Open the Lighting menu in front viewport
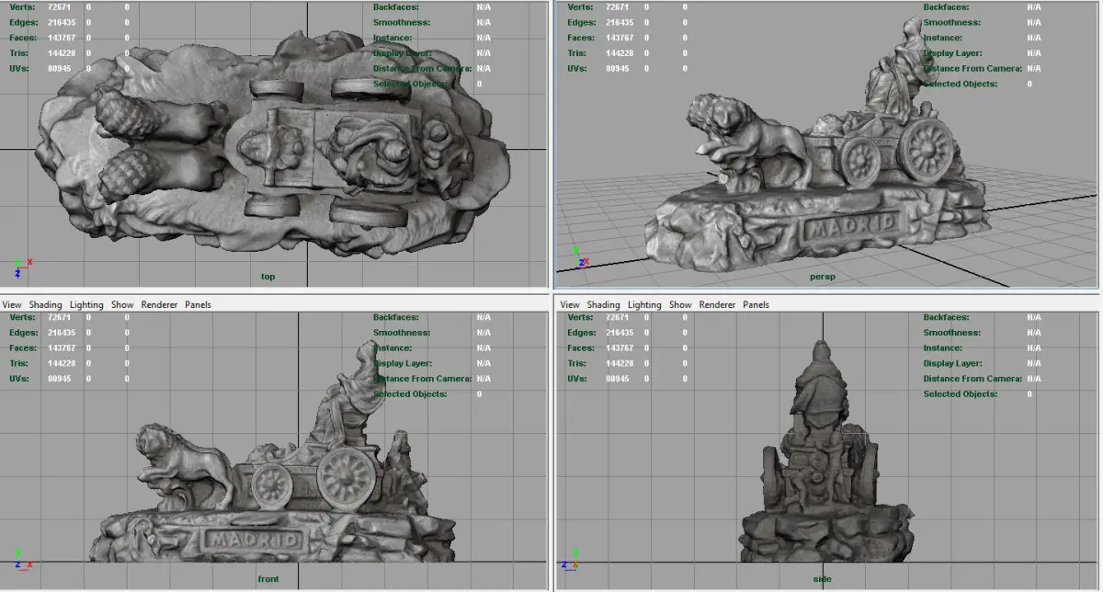This screenshot has height=592, width=1103. pos(87,304)
